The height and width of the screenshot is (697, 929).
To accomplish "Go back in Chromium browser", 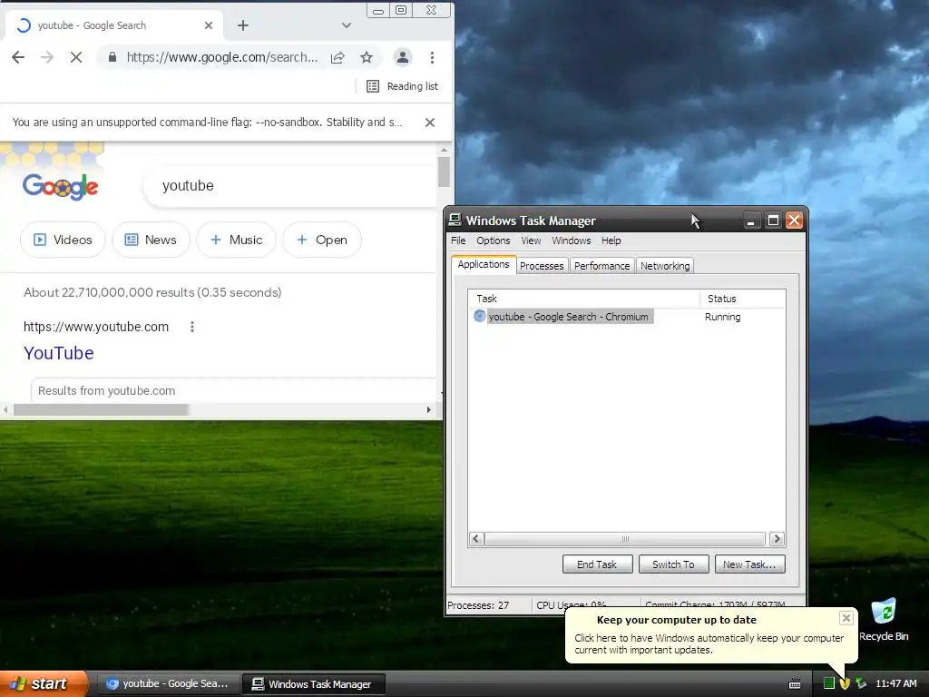I will (18, 57).
